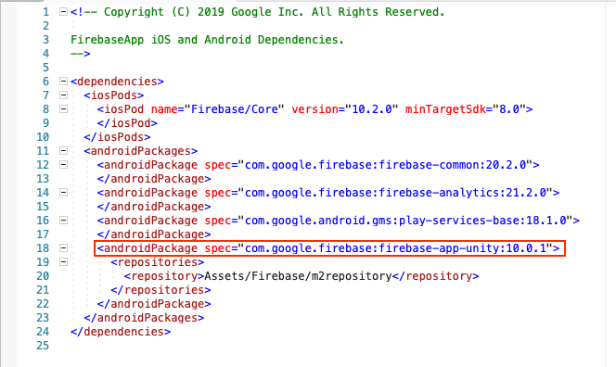The width and height of the screenshot is (616, 367).
Task: Click the minTargetSdk attribute name on line 8
Action: (x=445, y=109)
